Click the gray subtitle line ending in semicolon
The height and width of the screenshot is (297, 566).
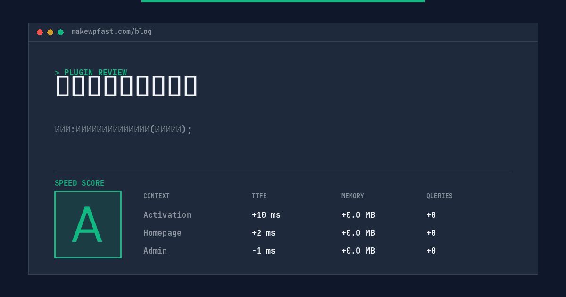point(124,129)
